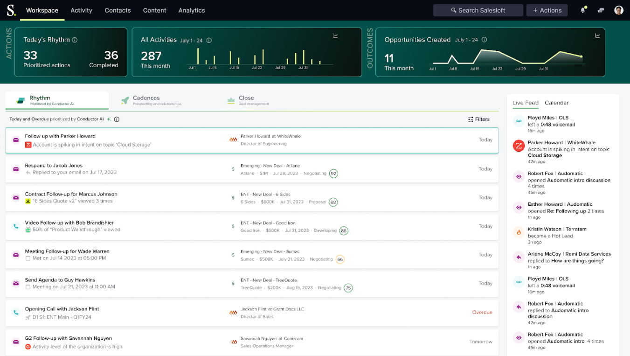This screenshot has width=630, height=356.
Task: Click reply arrow icon for Arlene McCoy feed item
Action: pyautogui.click(x=519, y=257)
